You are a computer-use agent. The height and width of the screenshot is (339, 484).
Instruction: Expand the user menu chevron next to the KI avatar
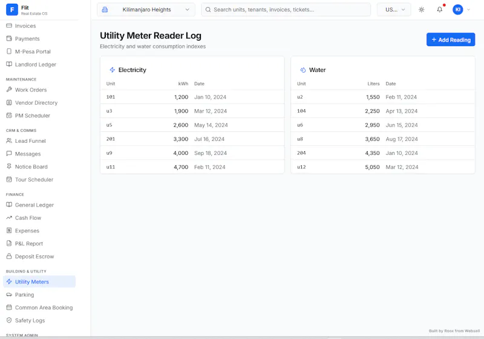coord(468,10)
